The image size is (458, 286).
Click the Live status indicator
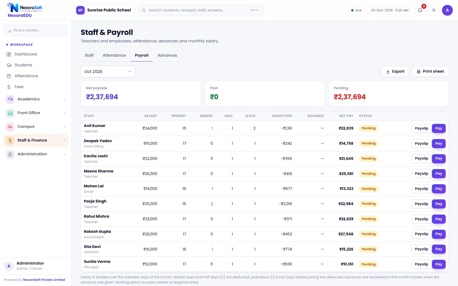[356, 10]
